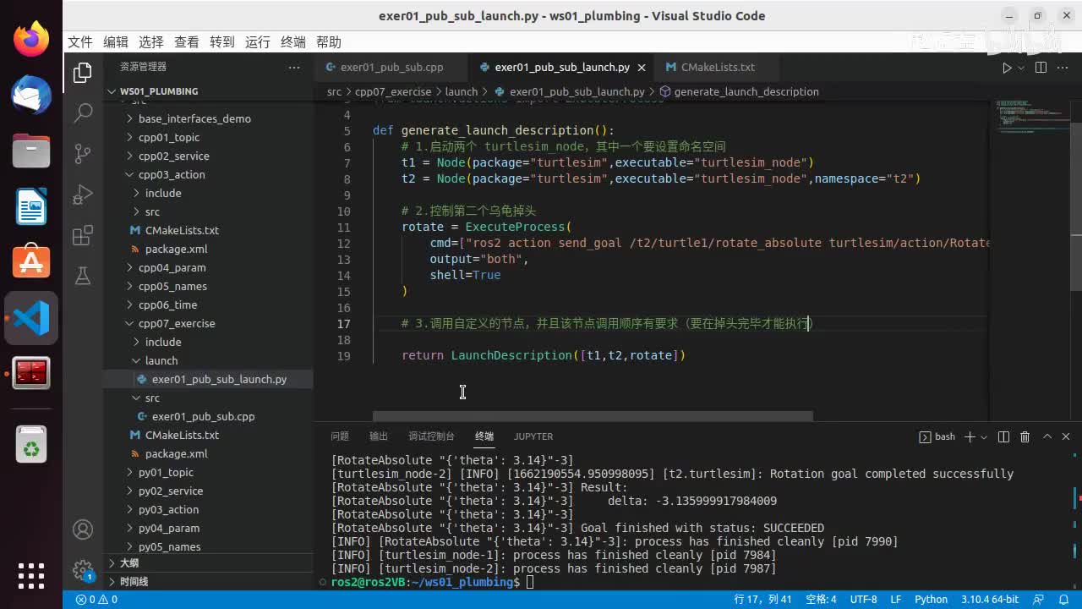The width and height of the screenshot is (1082, 609).
Task: Open the Explorer view in activity bar
Action: click(82, 73)
